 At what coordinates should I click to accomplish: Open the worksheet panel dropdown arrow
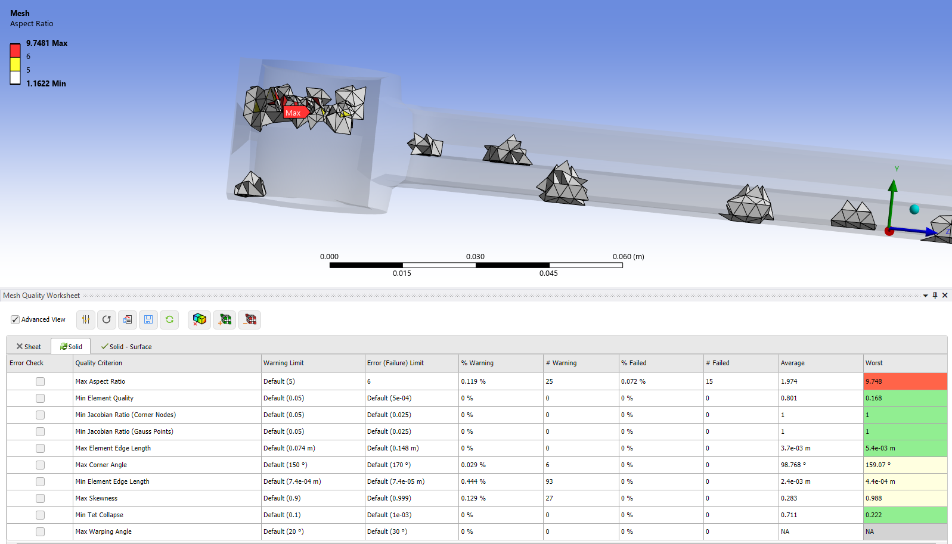925,296
